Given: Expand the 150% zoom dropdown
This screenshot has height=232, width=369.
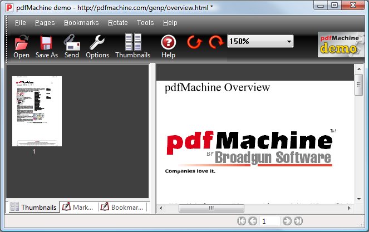Looking at the screenshot, I should click(x=289, y=42).
